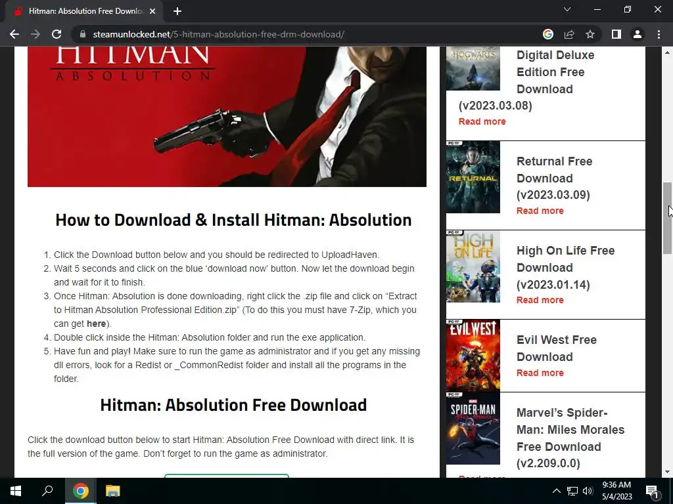
Task: Open the Chrome profile menu
Action: [638, 34]
